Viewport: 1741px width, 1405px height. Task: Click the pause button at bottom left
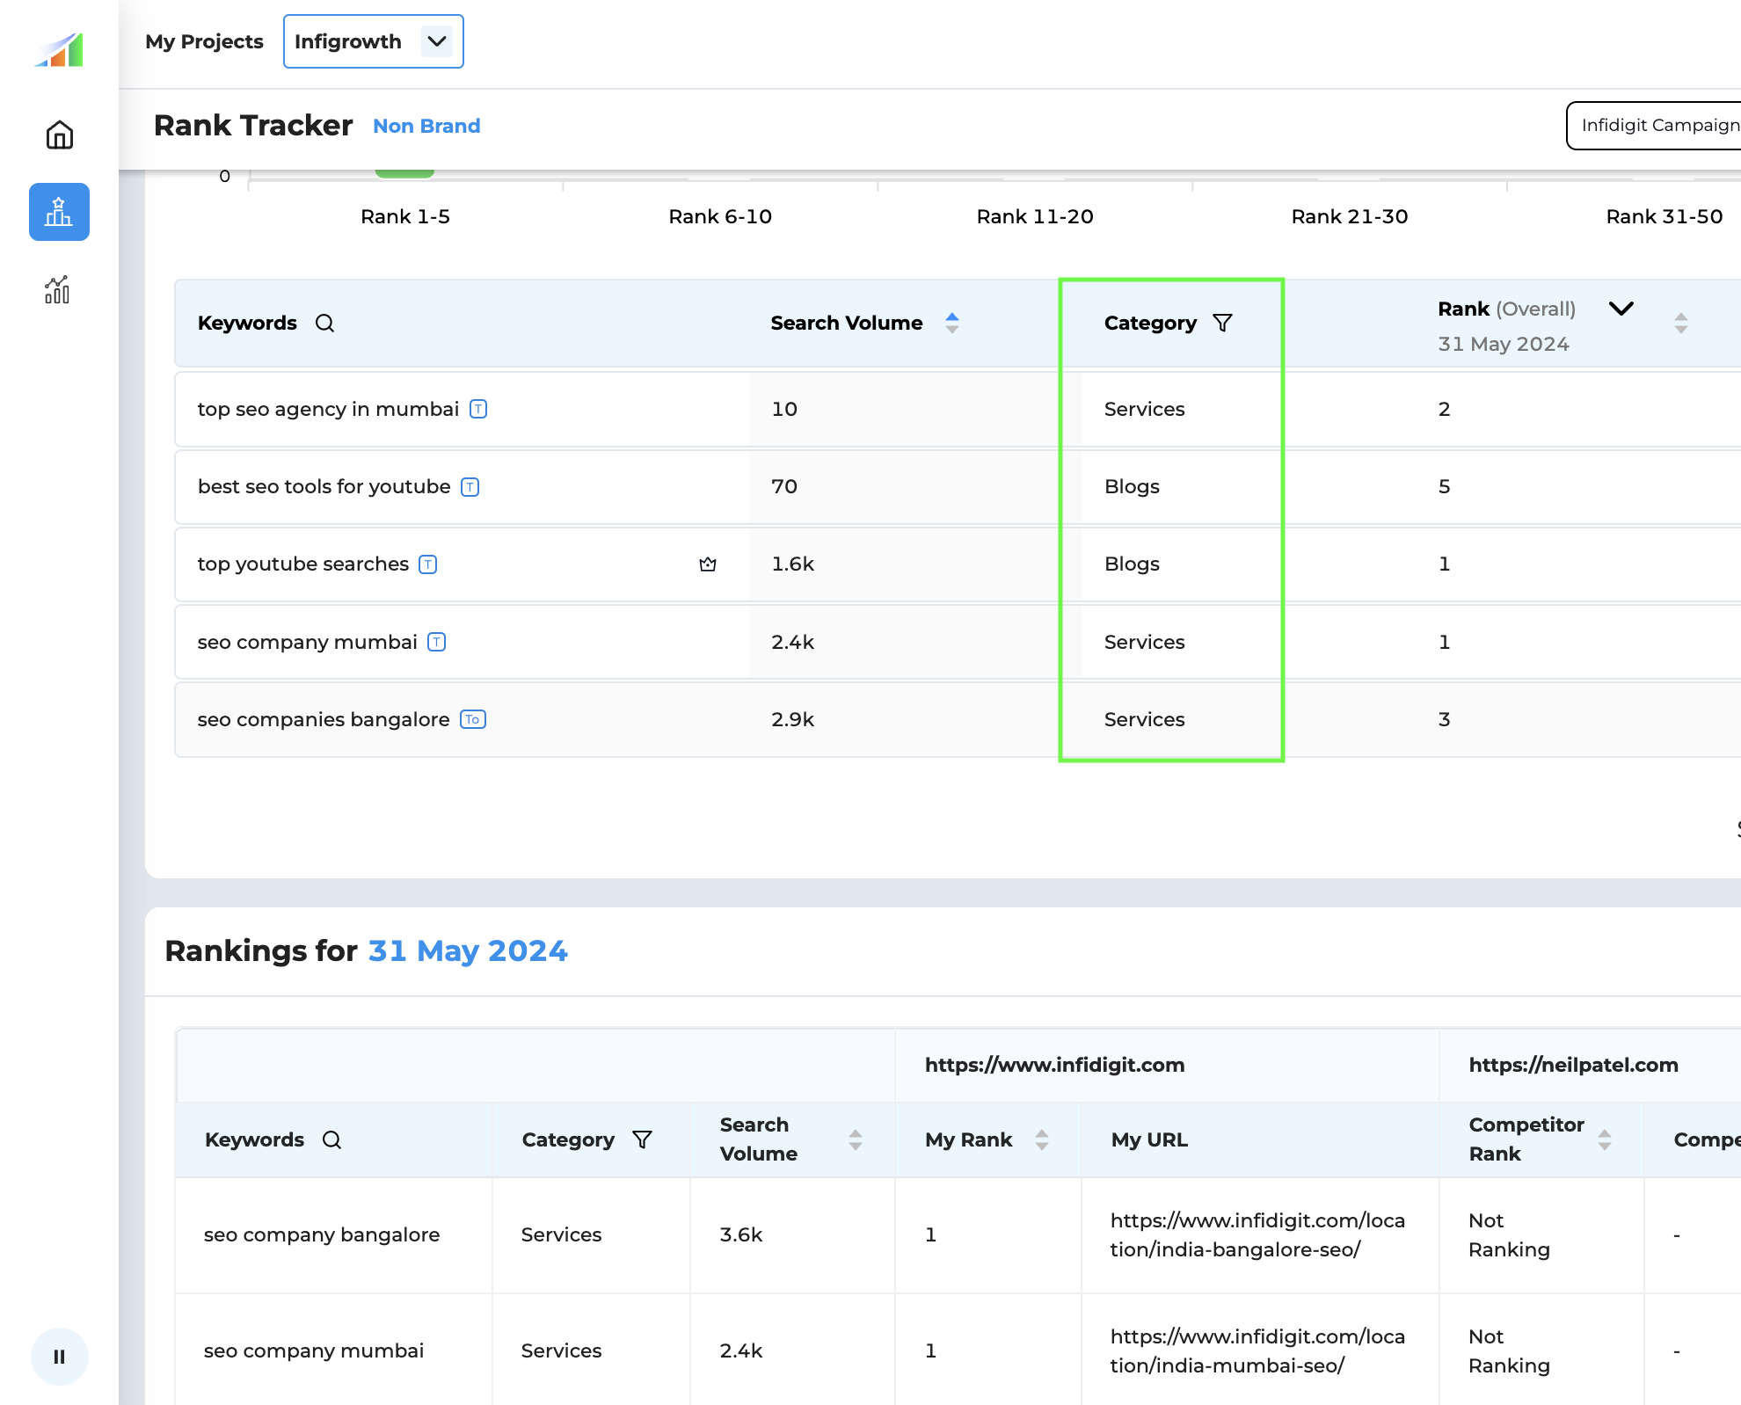click(x=59, y=1357)
